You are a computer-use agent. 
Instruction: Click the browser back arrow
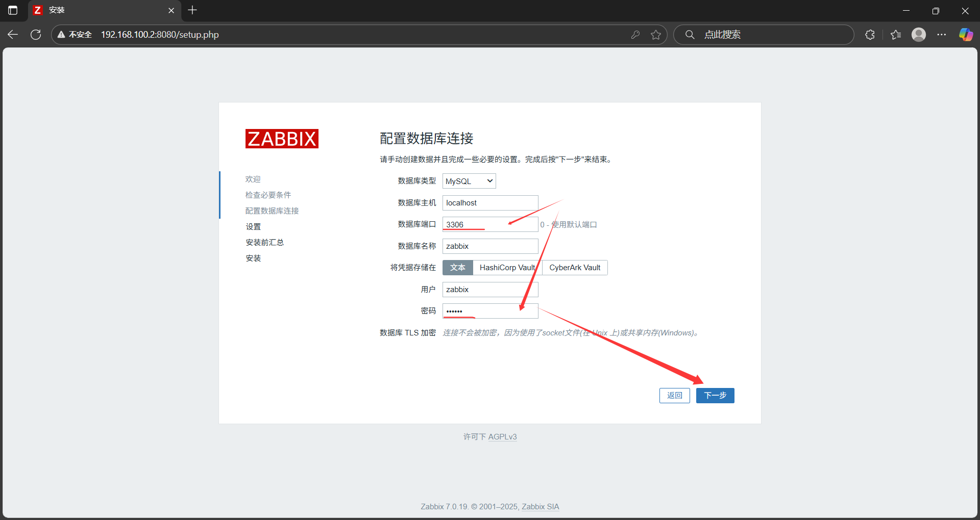click(13, 35)
